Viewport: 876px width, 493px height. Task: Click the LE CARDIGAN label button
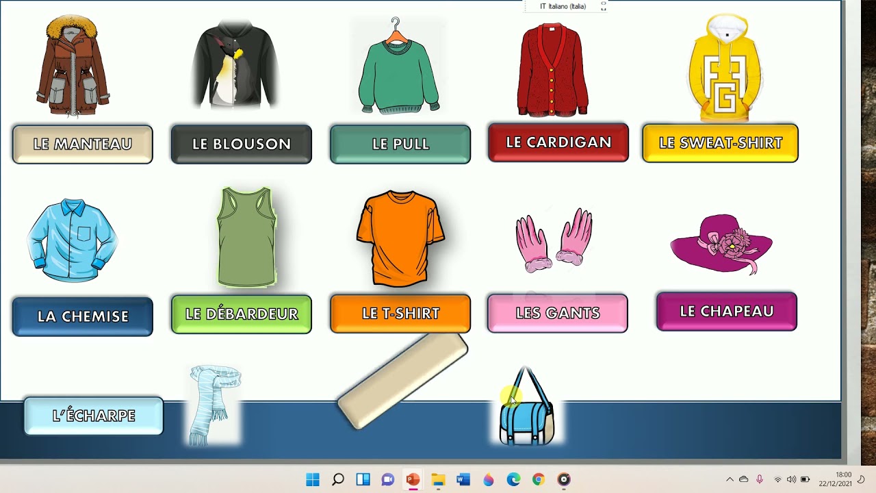(558, 142)
